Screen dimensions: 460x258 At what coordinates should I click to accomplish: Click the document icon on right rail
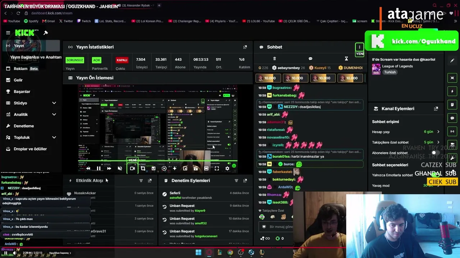pyautogui.click(x=452, y=105)
